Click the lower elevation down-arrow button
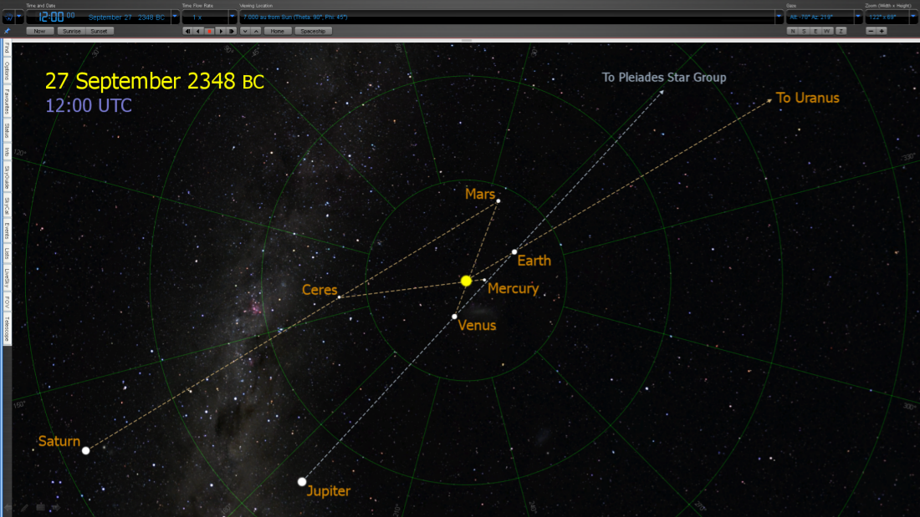The height and width of the screenshot is (517, 920). click(245, 31)
